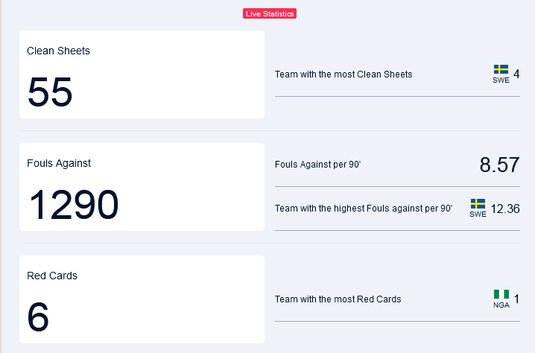Click the Sweden flag beside Clean Sheets
Image resolution: width=535 pixels, height=353 pixels.
point(501,69)
